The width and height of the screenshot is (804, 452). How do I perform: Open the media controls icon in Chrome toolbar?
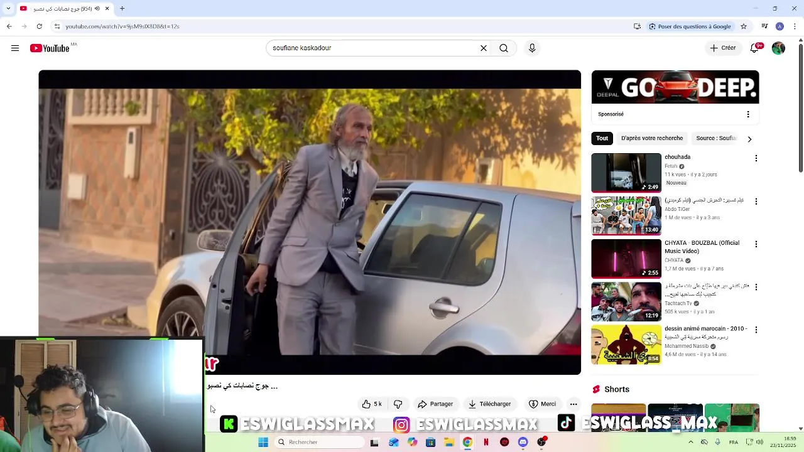(x=764, y=26)
